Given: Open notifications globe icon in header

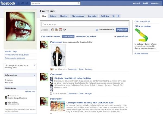Looking at the screenshot, I should (27, 3).
